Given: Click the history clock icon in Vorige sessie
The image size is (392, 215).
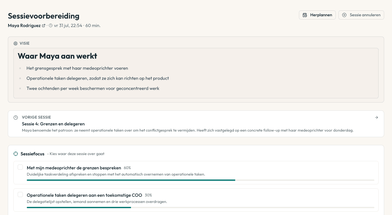Looking at the screenshot, I should (16, 117).
